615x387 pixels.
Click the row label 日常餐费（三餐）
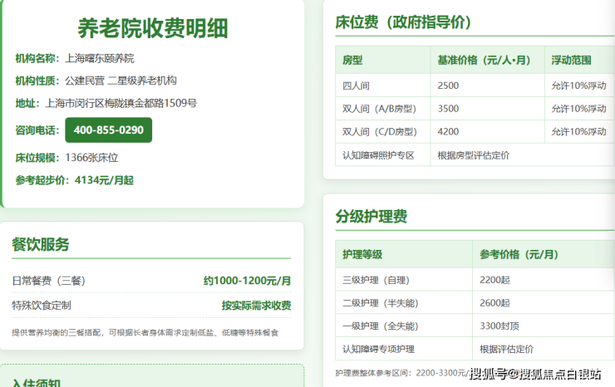pyautogui.click(x=49, y=281)
